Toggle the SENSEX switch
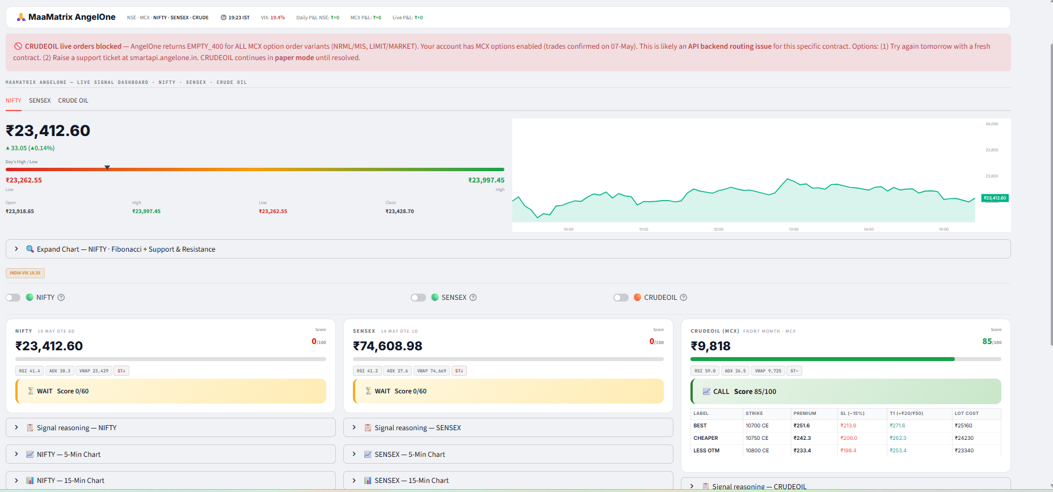This screenshot has height=492, width=1053. click(419, 298)
